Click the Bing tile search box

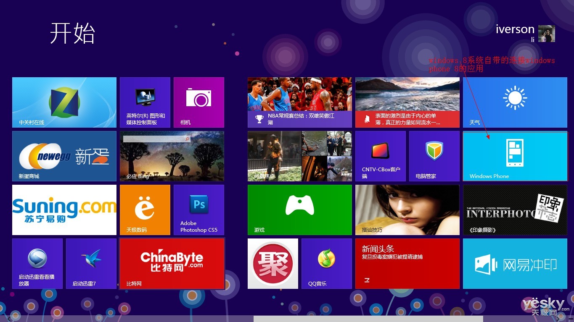(x=156, y=138)
